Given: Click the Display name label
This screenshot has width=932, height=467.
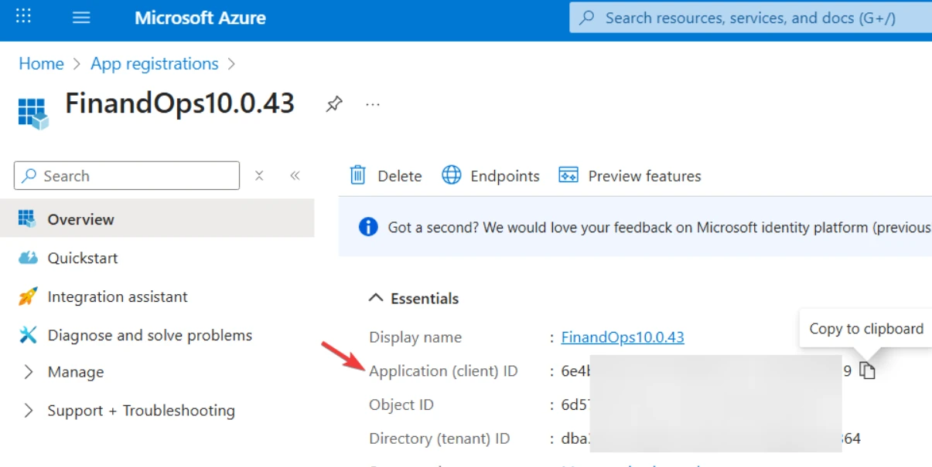Looking at the screenshot, I should 415,337.
